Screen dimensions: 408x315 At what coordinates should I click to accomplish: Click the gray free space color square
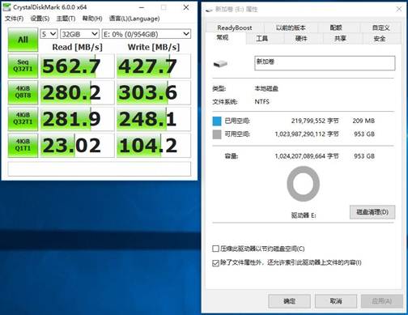click(217, 134)
